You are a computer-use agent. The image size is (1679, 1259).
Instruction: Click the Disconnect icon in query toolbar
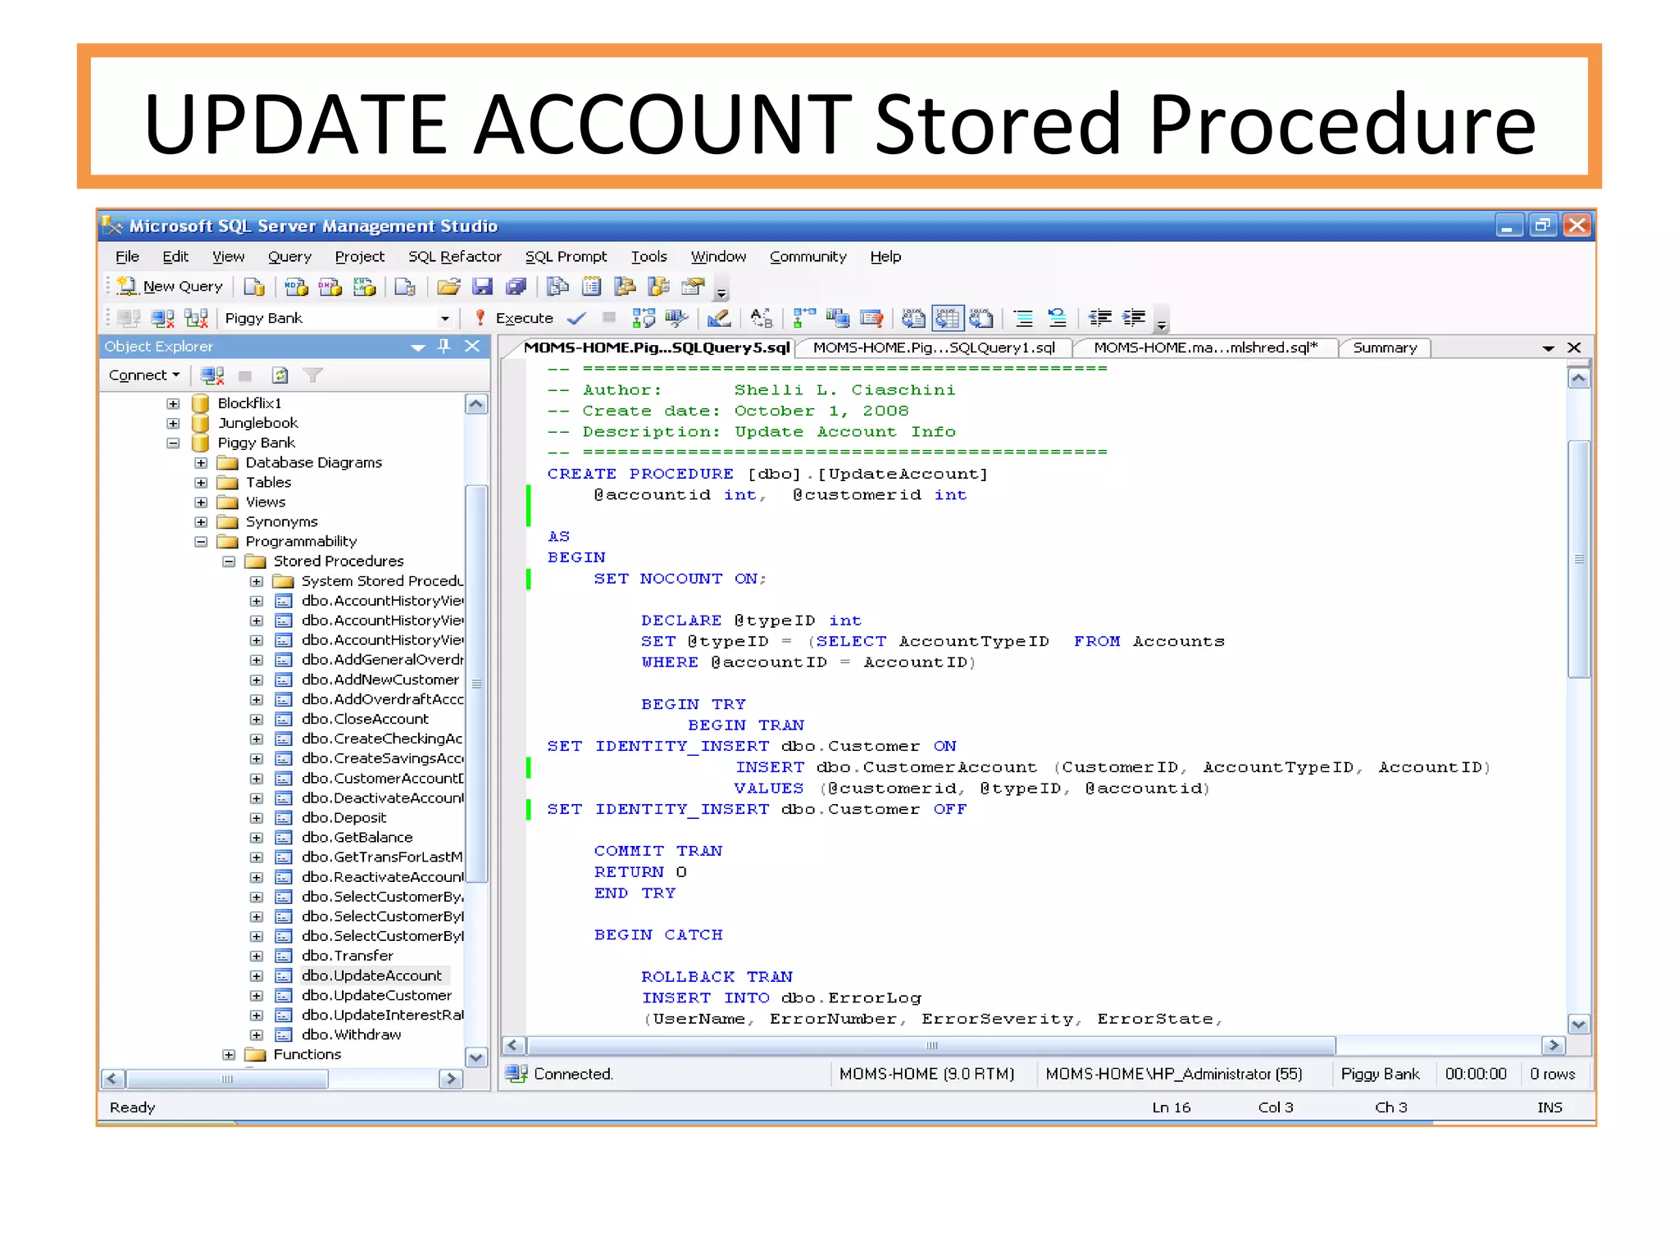point(162,318)
